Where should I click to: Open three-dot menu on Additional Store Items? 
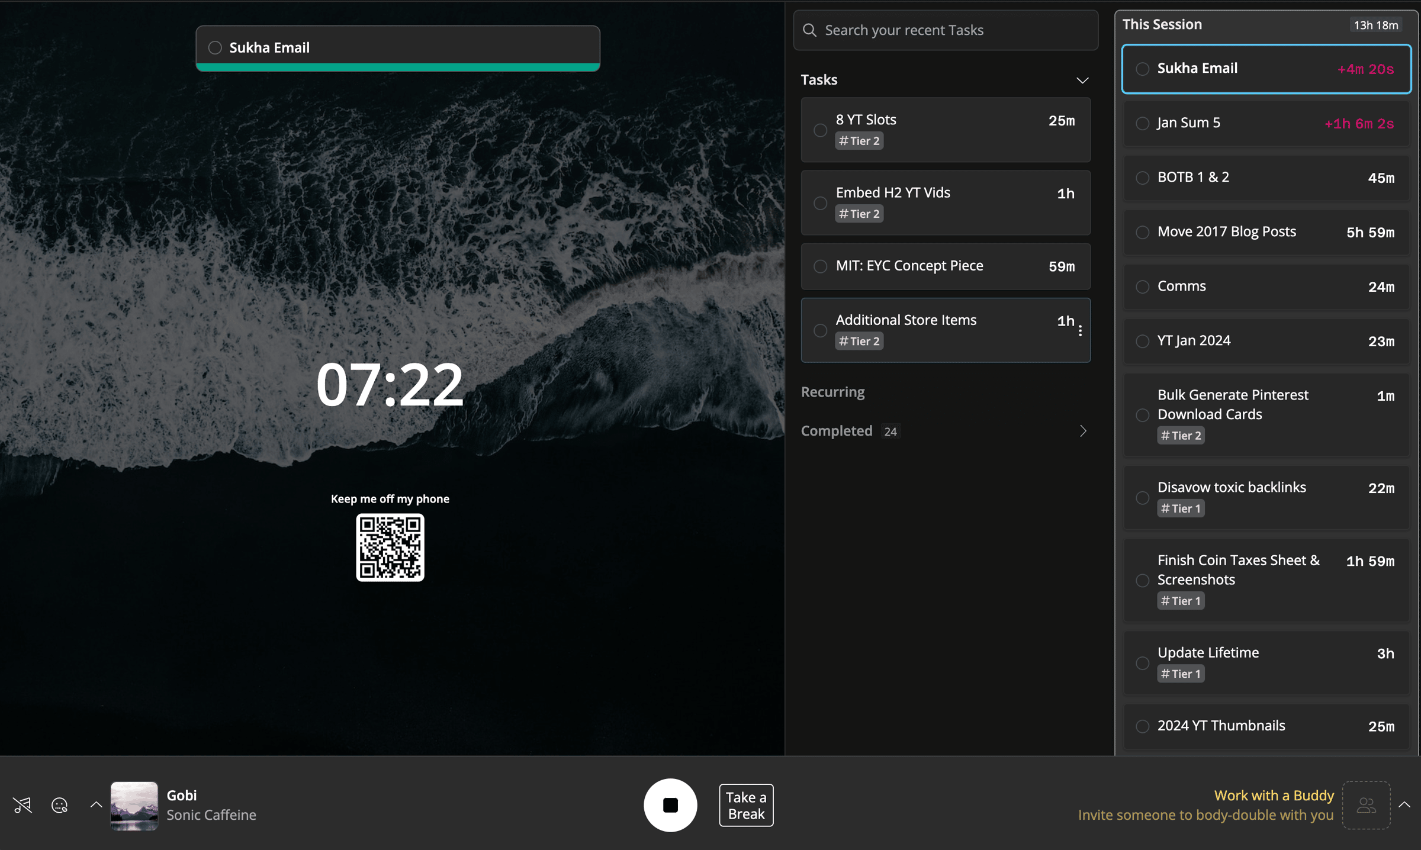1081,331
